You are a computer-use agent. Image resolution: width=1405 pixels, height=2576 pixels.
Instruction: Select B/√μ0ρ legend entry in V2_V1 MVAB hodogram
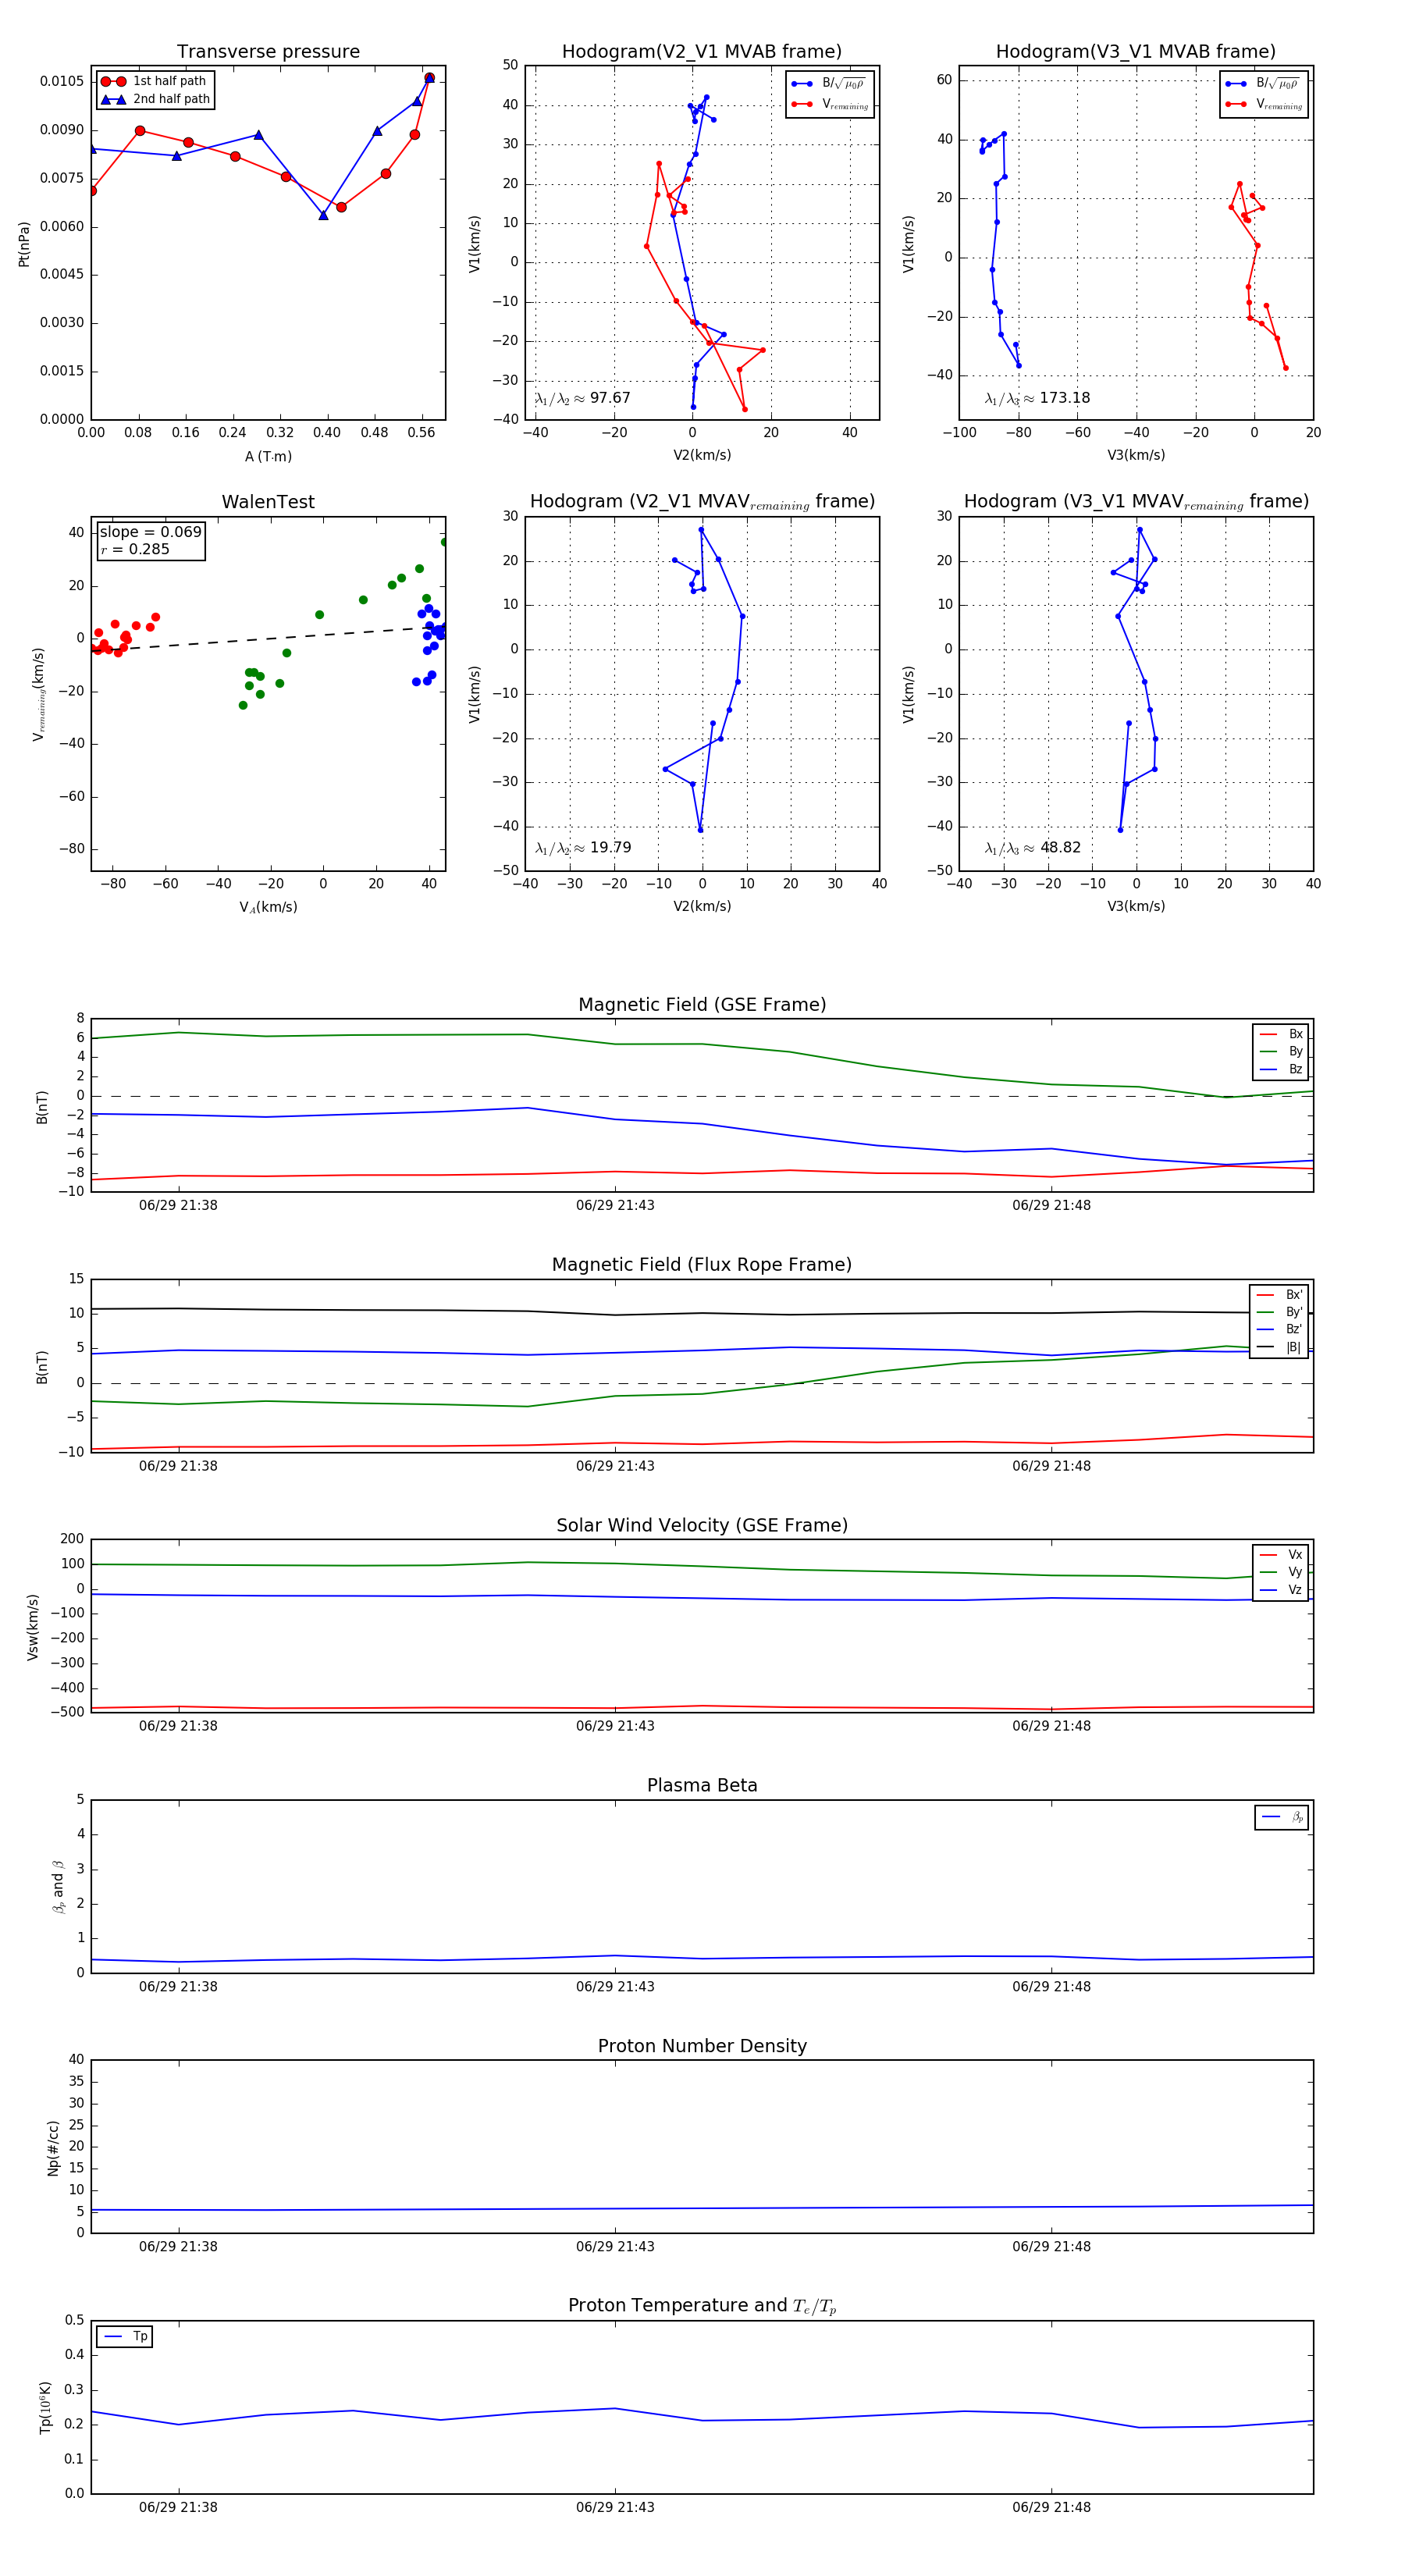click(x=829, y=84)
